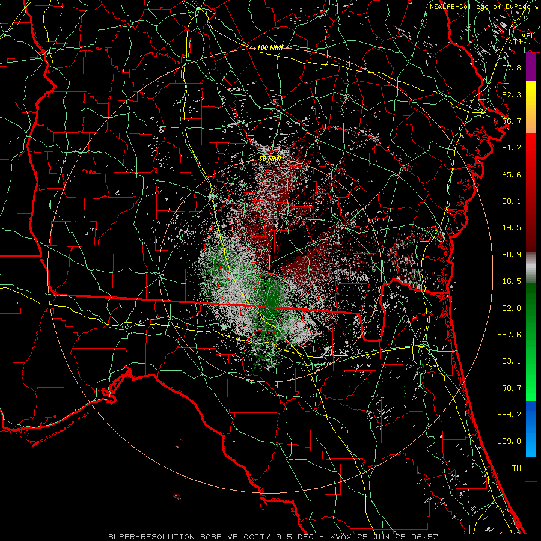The width and height of the screenshot is (541, 541).
Task: Click the -0.9 velocity scale value
Action: (512, 255)
